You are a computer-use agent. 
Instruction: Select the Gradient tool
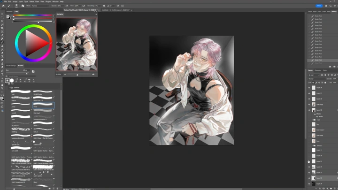coord(2,56)
